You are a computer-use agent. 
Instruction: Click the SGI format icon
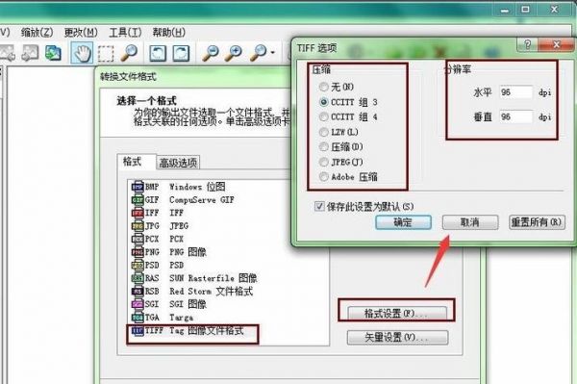pyautogui.click(x=138, y=304)
